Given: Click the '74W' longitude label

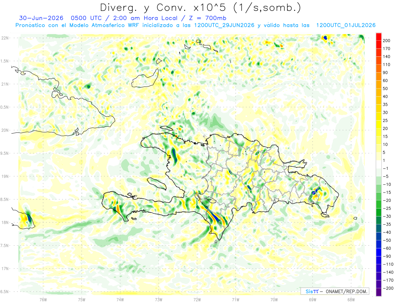Looking at the screenshot, I should click(120, 299).
